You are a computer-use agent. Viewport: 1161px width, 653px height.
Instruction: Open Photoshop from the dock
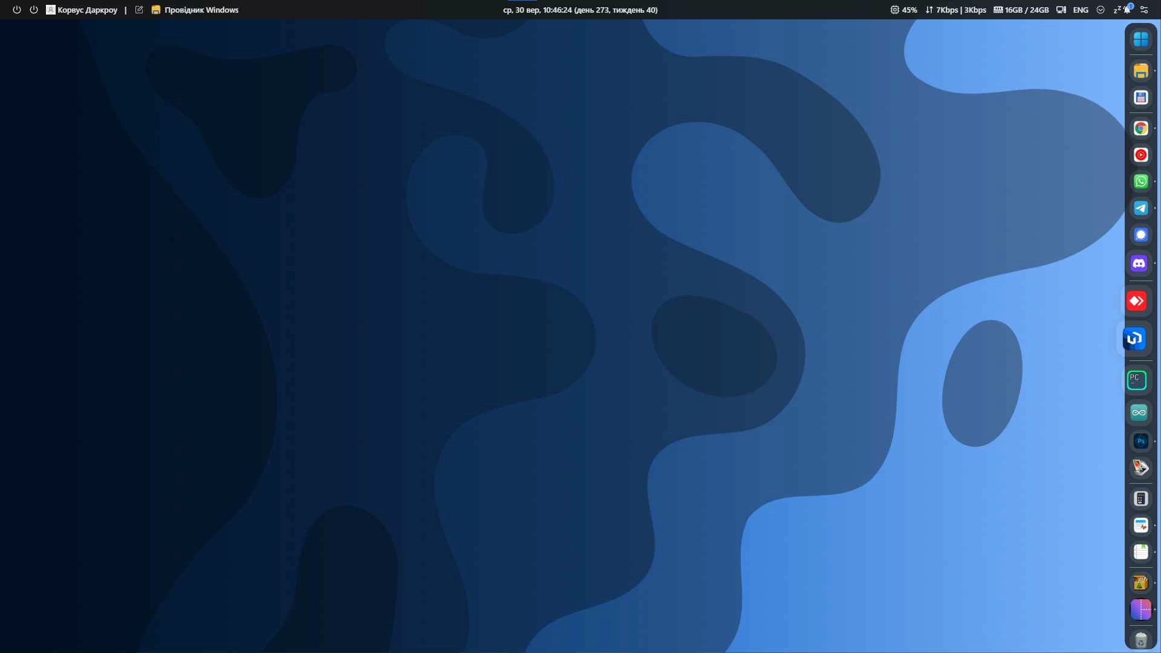coord(1140,441)
